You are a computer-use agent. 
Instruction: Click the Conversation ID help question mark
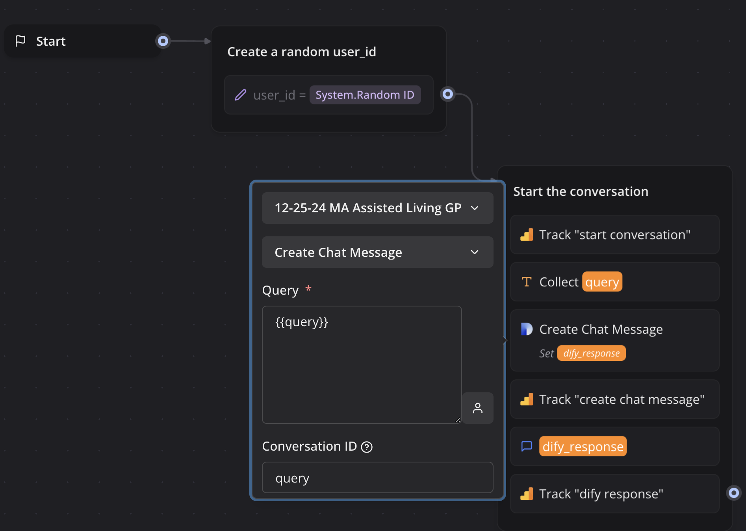click(x=367, y=447)
